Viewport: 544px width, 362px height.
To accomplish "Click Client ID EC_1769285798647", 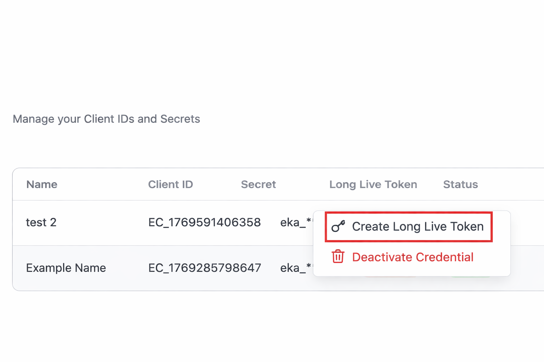I will click(205, 268).
